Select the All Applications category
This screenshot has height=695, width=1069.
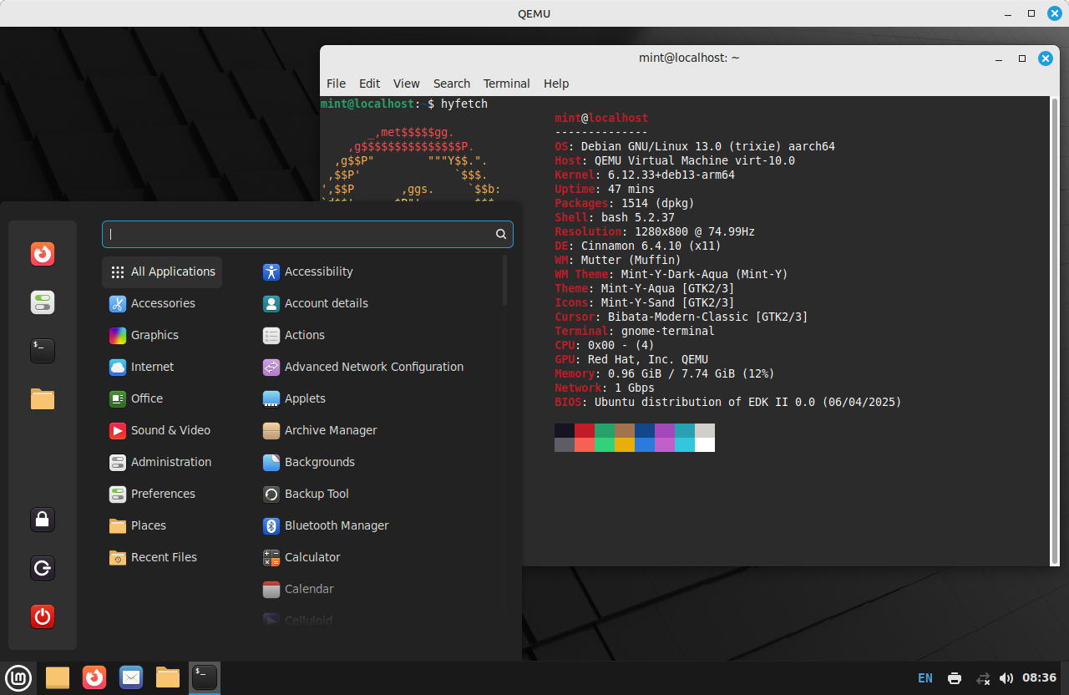coord(162,271)
